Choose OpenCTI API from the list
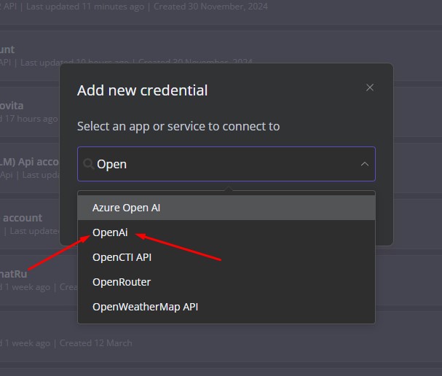The image size is (442, 376). [x=226, y=257]
